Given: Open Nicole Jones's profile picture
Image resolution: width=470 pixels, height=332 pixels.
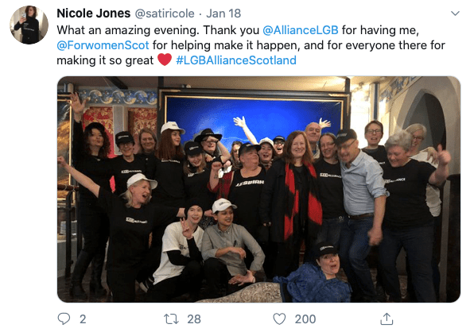Looking at the screenshot, I should coord(29,25).
